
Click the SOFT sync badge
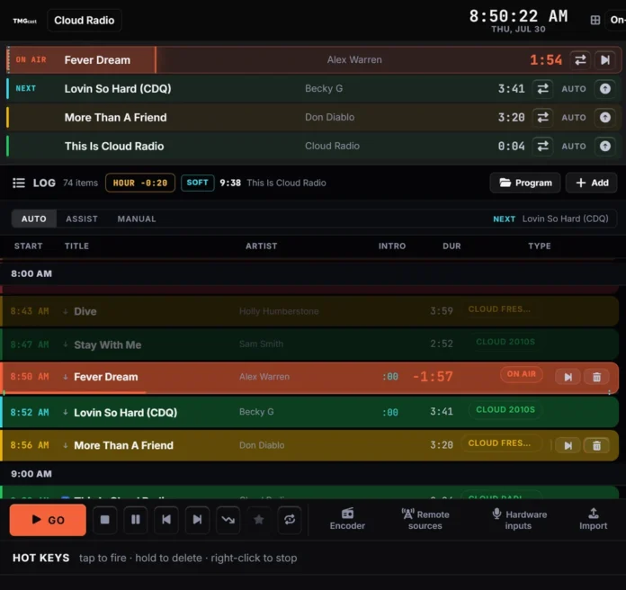coord(198,183)
